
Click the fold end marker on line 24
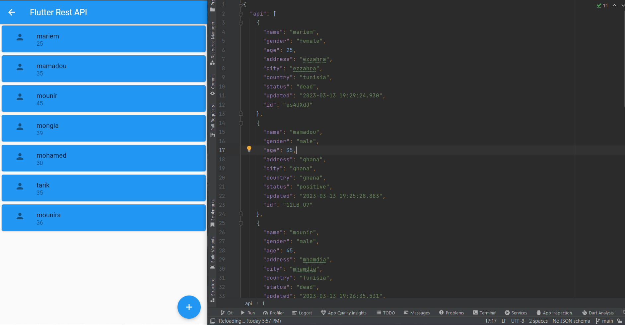point(241,214)
